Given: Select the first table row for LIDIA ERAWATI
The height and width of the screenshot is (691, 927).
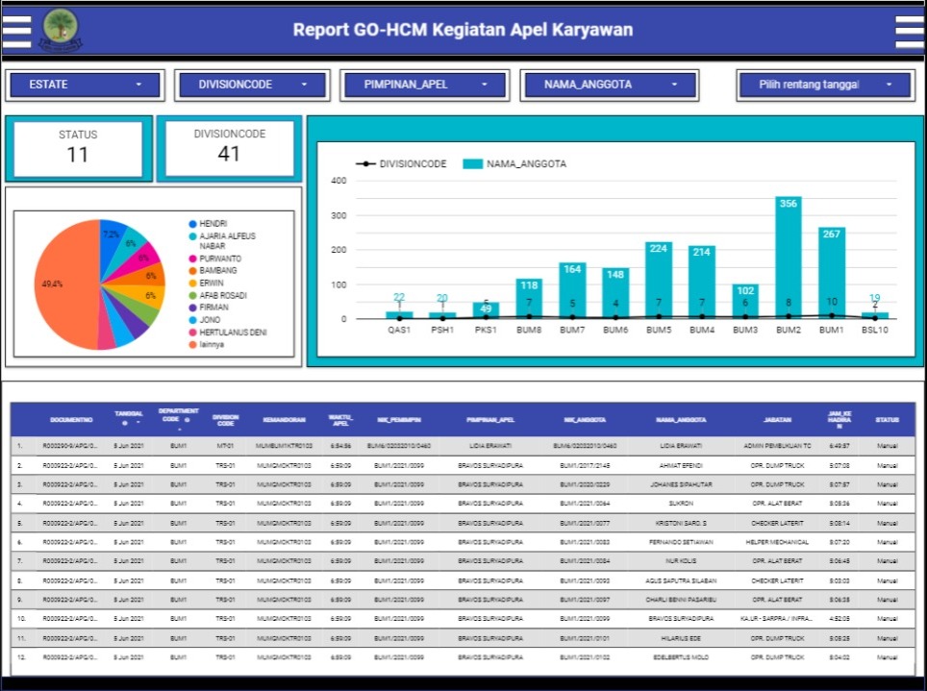Looking at the screenshot, I should [x=462, y=446].
